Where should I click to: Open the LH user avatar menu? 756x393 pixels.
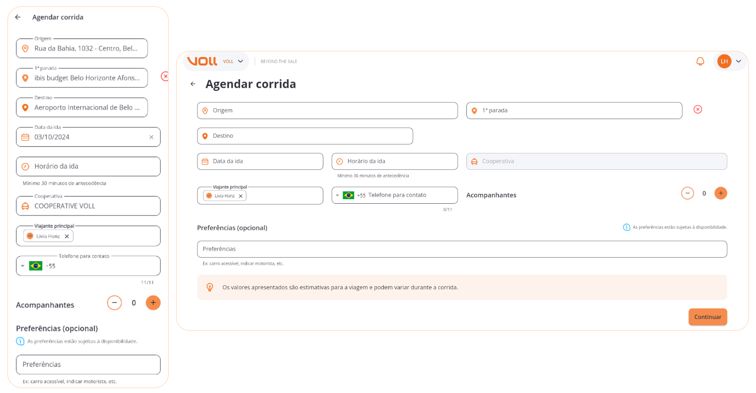[731, 61]
